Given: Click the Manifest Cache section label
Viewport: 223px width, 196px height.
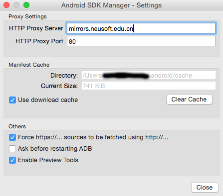Looking at the screenshot, I should [29, 65].
